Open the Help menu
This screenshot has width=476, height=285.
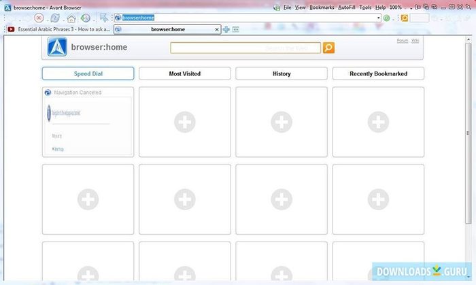[x=380, y=7]
